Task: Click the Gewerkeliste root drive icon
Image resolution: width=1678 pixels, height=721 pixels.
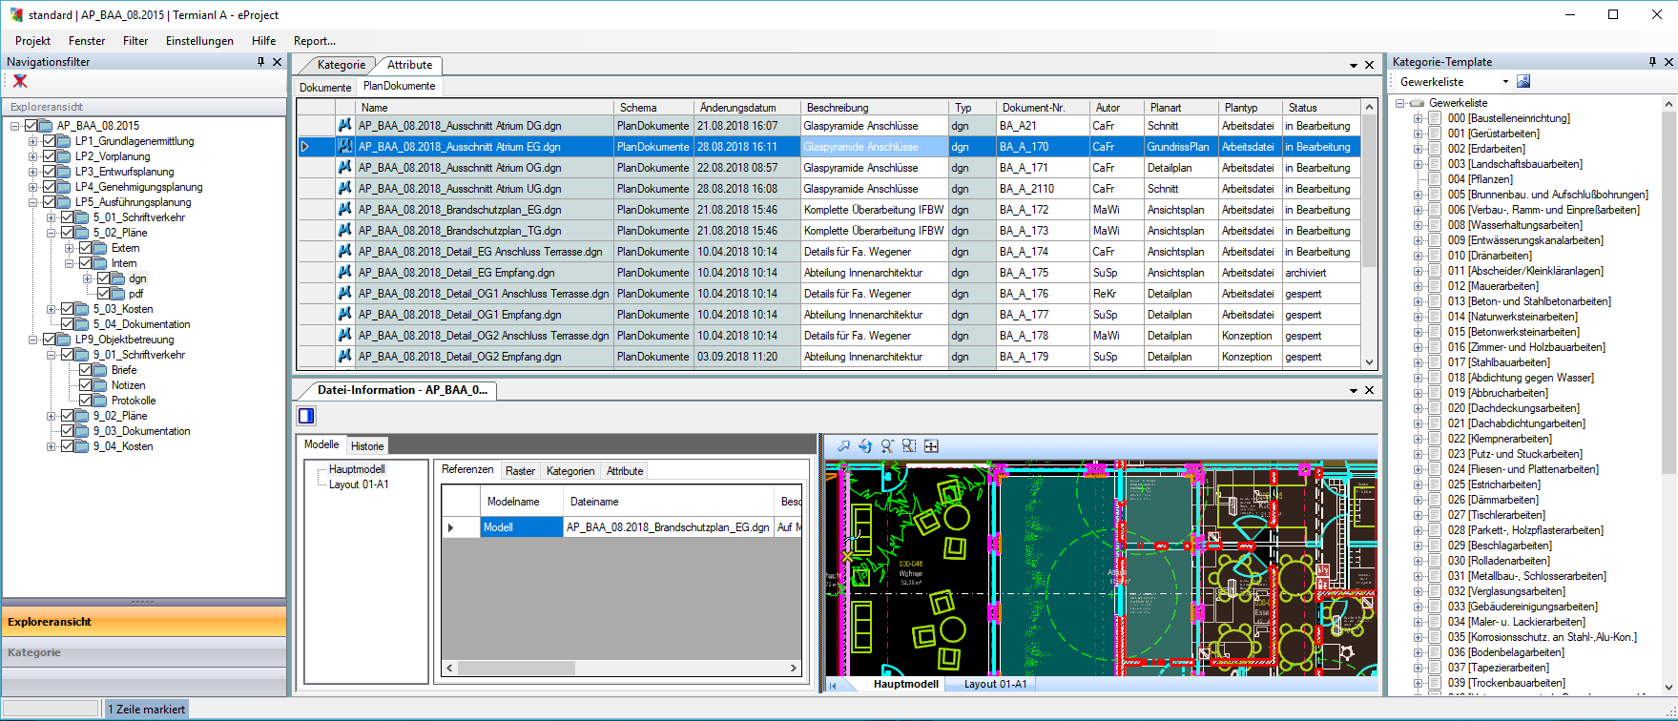Action: point(1417,103)
